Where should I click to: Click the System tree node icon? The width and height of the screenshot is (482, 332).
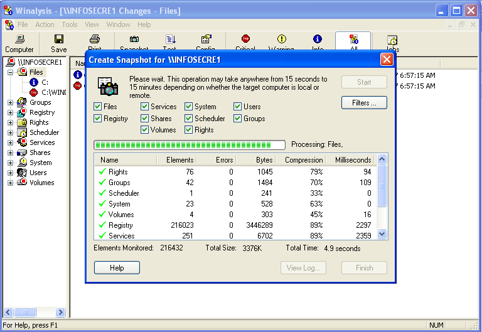coord(22,163)
